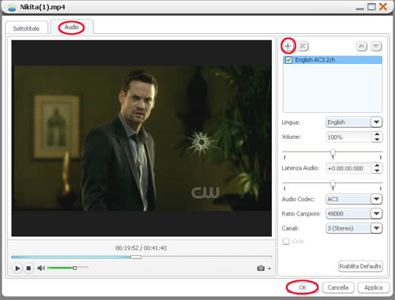The width and height of the screenshot is (395, 300).
Task: Uncheck the English AC3 2ch track checkbox
Action: click(288, 60)
